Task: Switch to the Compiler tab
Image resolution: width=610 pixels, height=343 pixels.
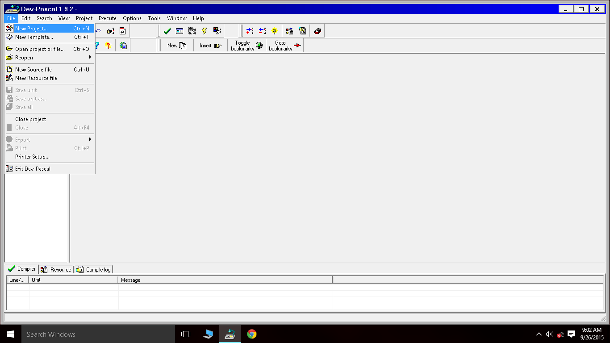Action: coord(22,269)
